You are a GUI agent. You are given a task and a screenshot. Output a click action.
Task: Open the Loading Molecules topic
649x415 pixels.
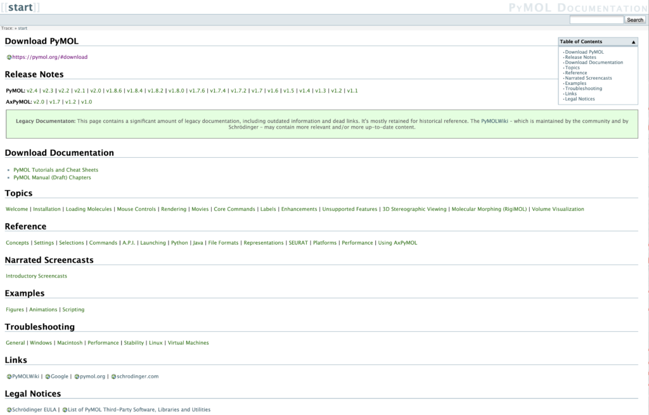[x=89, y=209]
